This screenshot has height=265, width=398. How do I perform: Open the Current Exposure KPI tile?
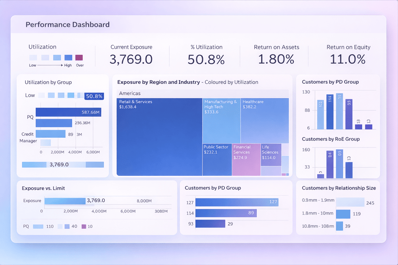(131, 54)
